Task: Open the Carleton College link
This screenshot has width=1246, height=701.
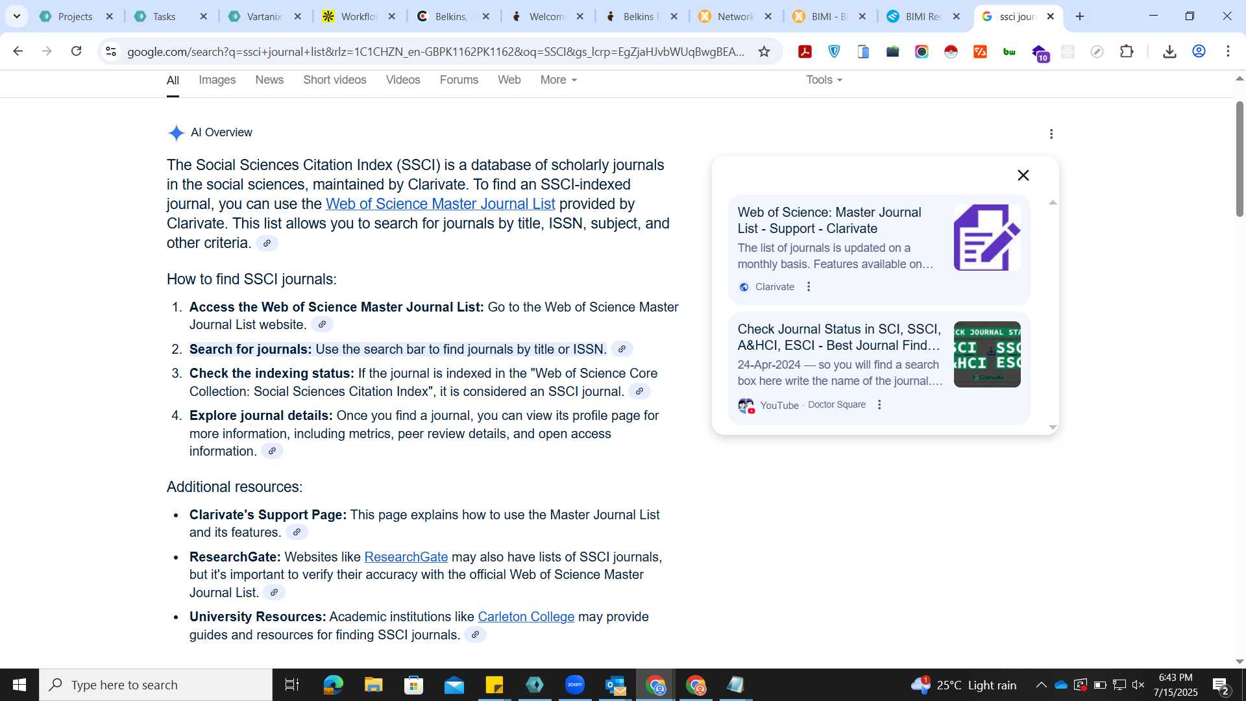Action: click(x=526, y=617)
